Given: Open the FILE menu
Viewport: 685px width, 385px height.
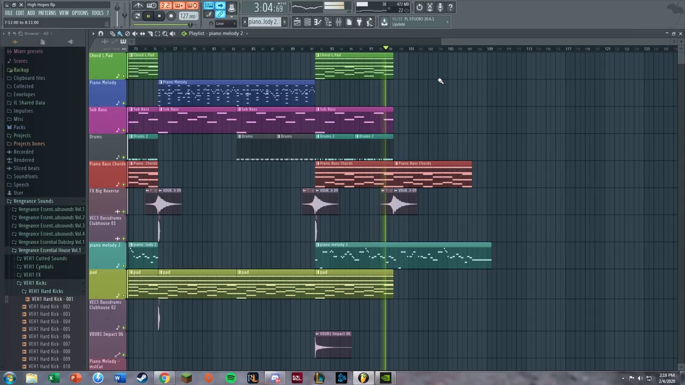Looking at the screenshot, I should (9, 13).
